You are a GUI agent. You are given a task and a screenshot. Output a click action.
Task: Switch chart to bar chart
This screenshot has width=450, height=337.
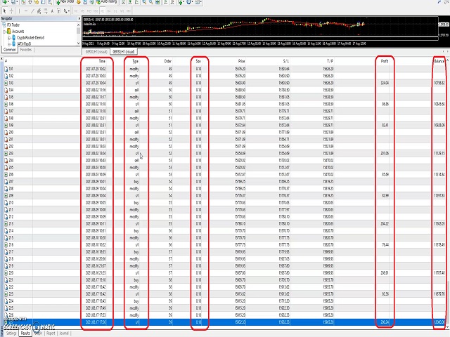click(x=123, y=2)
